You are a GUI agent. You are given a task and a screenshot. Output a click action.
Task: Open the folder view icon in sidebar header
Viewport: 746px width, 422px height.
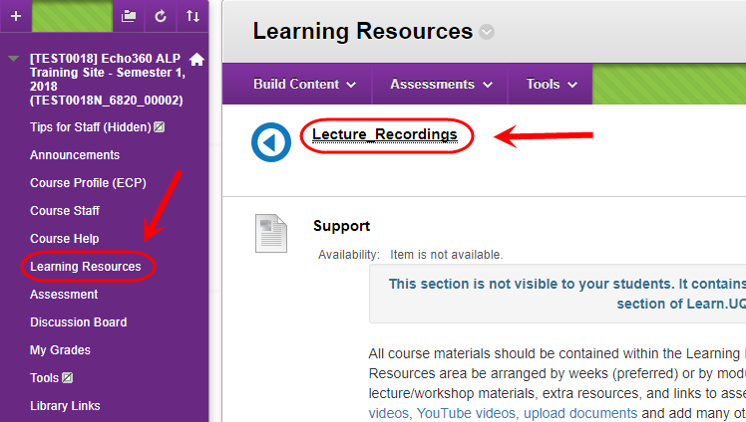129,16
